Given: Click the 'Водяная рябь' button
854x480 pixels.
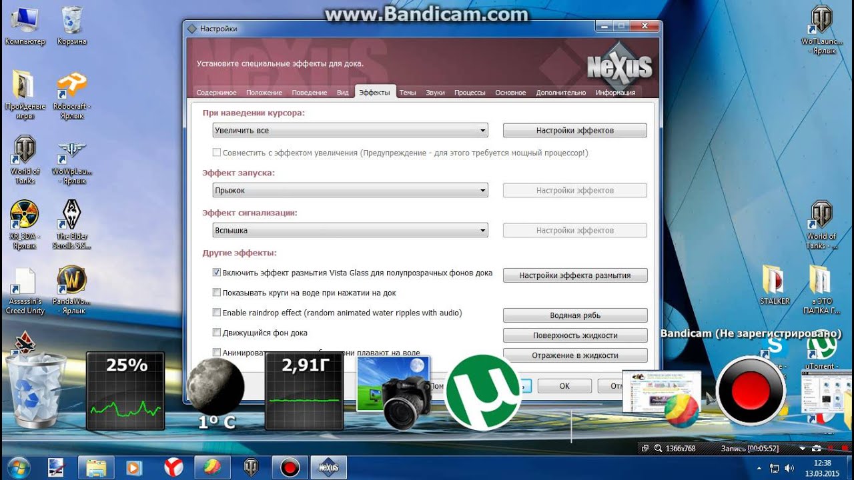Looking at the screenshot, I should click(575, 315).
